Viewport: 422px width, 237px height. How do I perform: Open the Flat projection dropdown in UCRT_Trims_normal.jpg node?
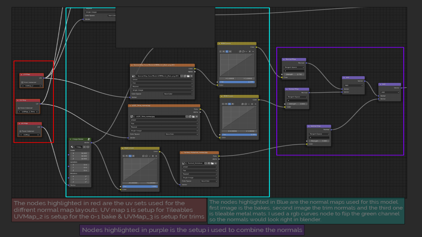pyautogui.click(x=164, y=124)
